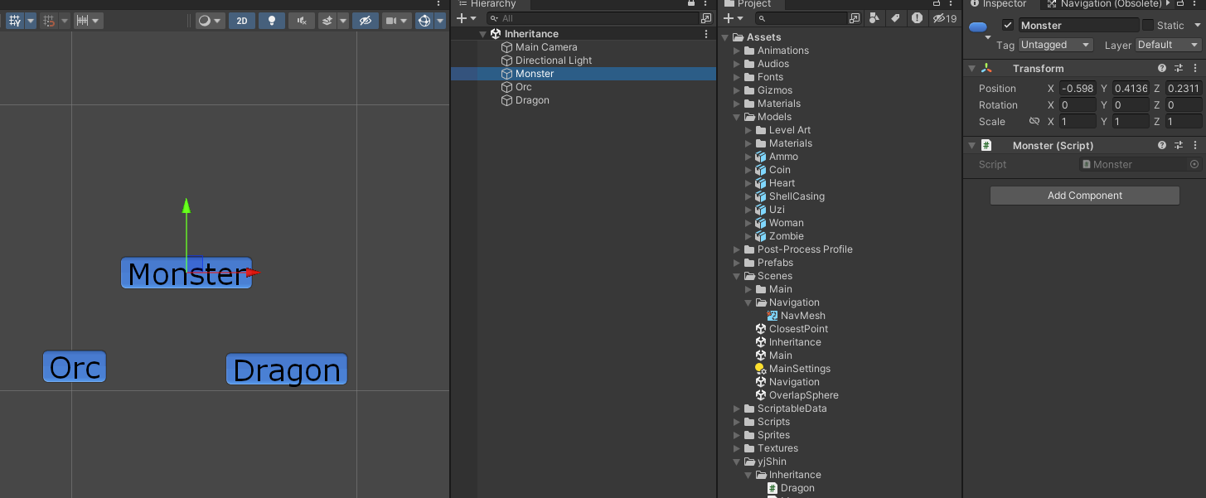Open the scene effects dropdown arrow
The height and width of the screenshot is (498, 1206).
343,21
